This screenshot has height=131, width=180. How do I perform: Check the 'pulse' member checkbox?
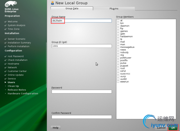click(118, 63)
